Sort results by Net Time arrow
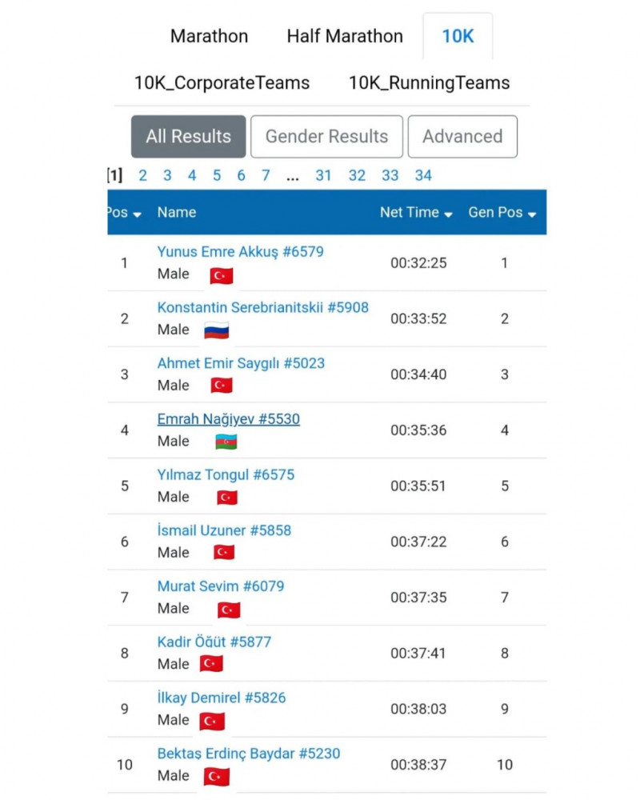Screen dimensions: 640x800 [x=448, y=214]
